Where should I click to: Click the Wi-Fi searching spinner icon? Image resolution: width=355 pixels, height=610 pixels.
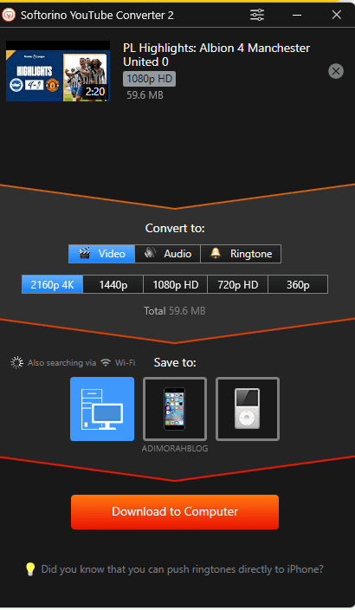[16, 362]
